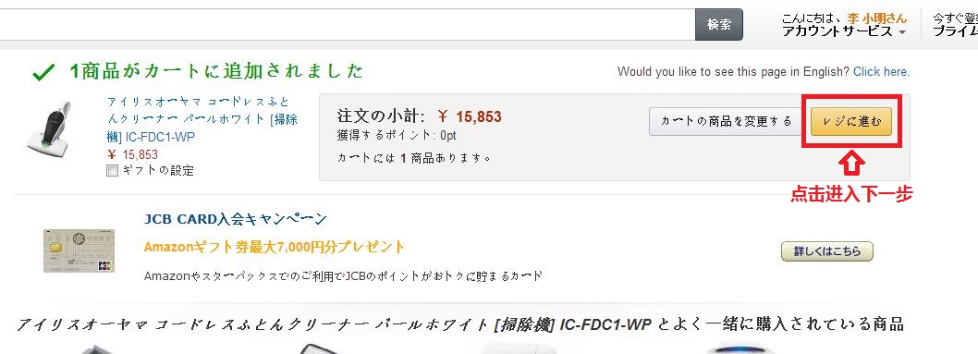This screenshot has width=978, height=354.
Task: Click the JCB card image
Action: 79,250
